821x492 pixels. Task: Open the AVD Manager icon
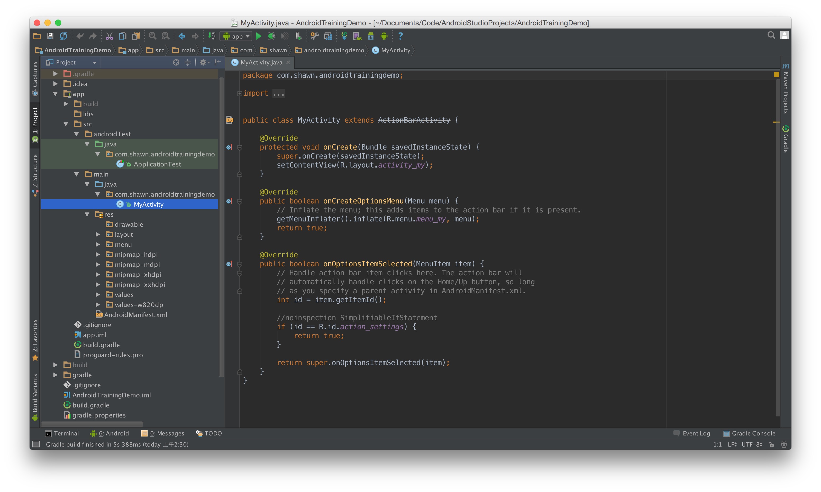(357, 36)
